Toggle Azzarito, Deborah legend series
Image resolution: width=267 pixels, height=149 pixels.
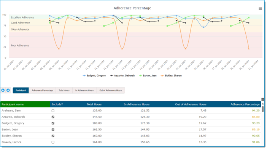[x=122, y=76]
